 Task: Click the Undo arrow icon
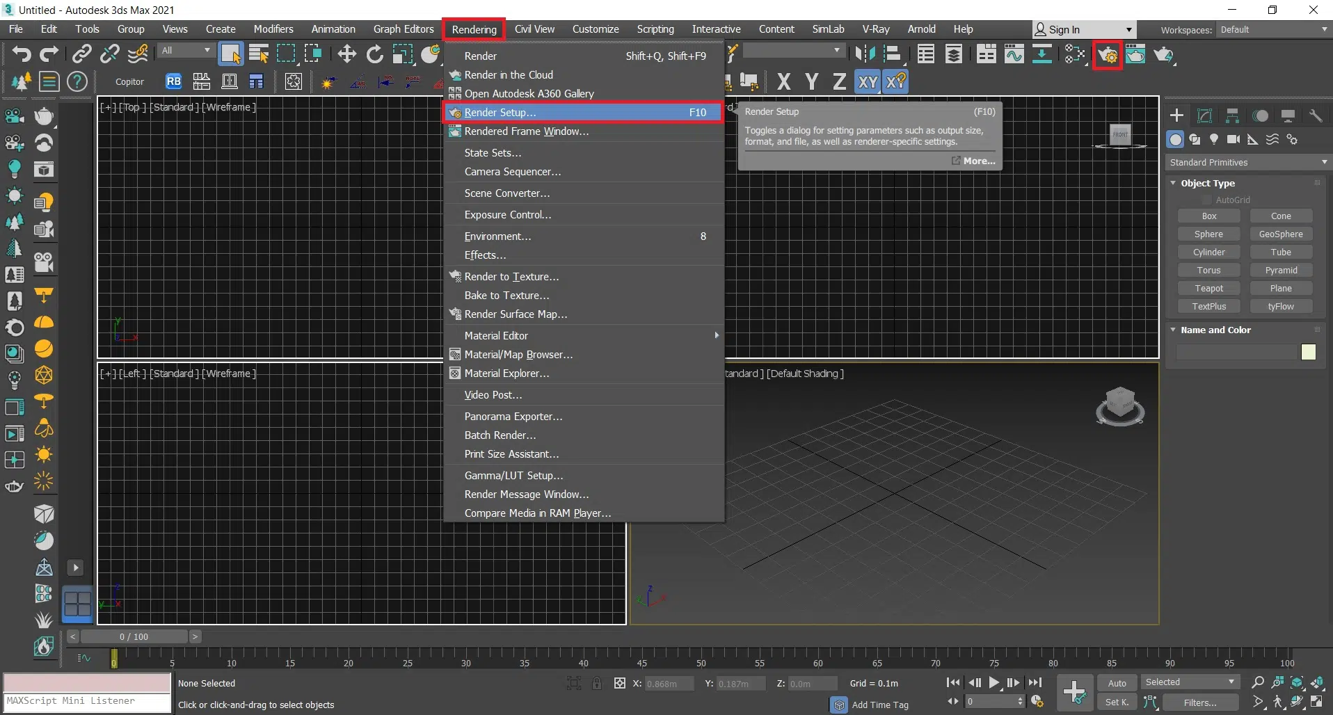pos(22,54)
